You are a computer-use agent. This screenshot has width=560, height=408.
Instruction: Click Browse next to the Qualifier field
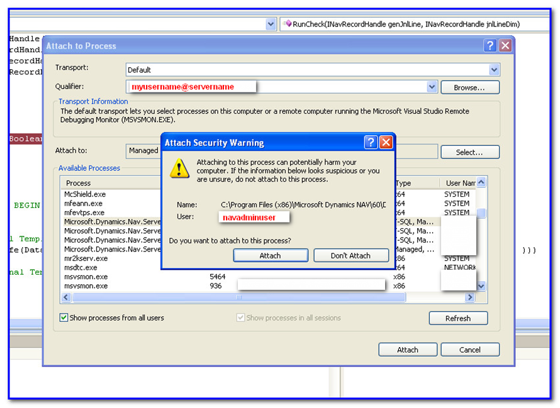pyautogui.click(x=469, y=87)
